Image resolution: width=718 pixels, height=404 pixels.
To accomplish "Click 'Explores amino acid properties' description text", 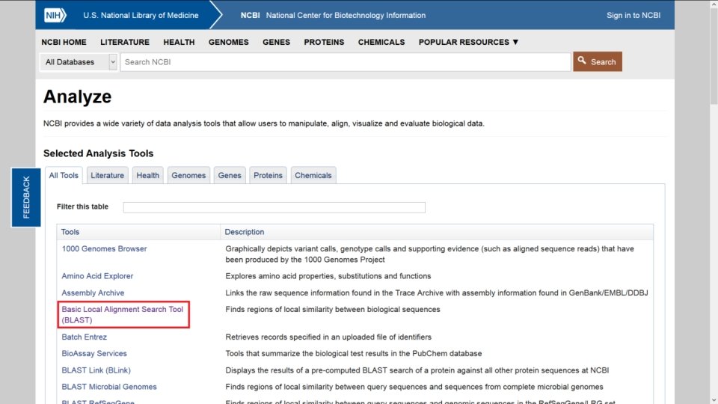I will [x=328, y=276].
